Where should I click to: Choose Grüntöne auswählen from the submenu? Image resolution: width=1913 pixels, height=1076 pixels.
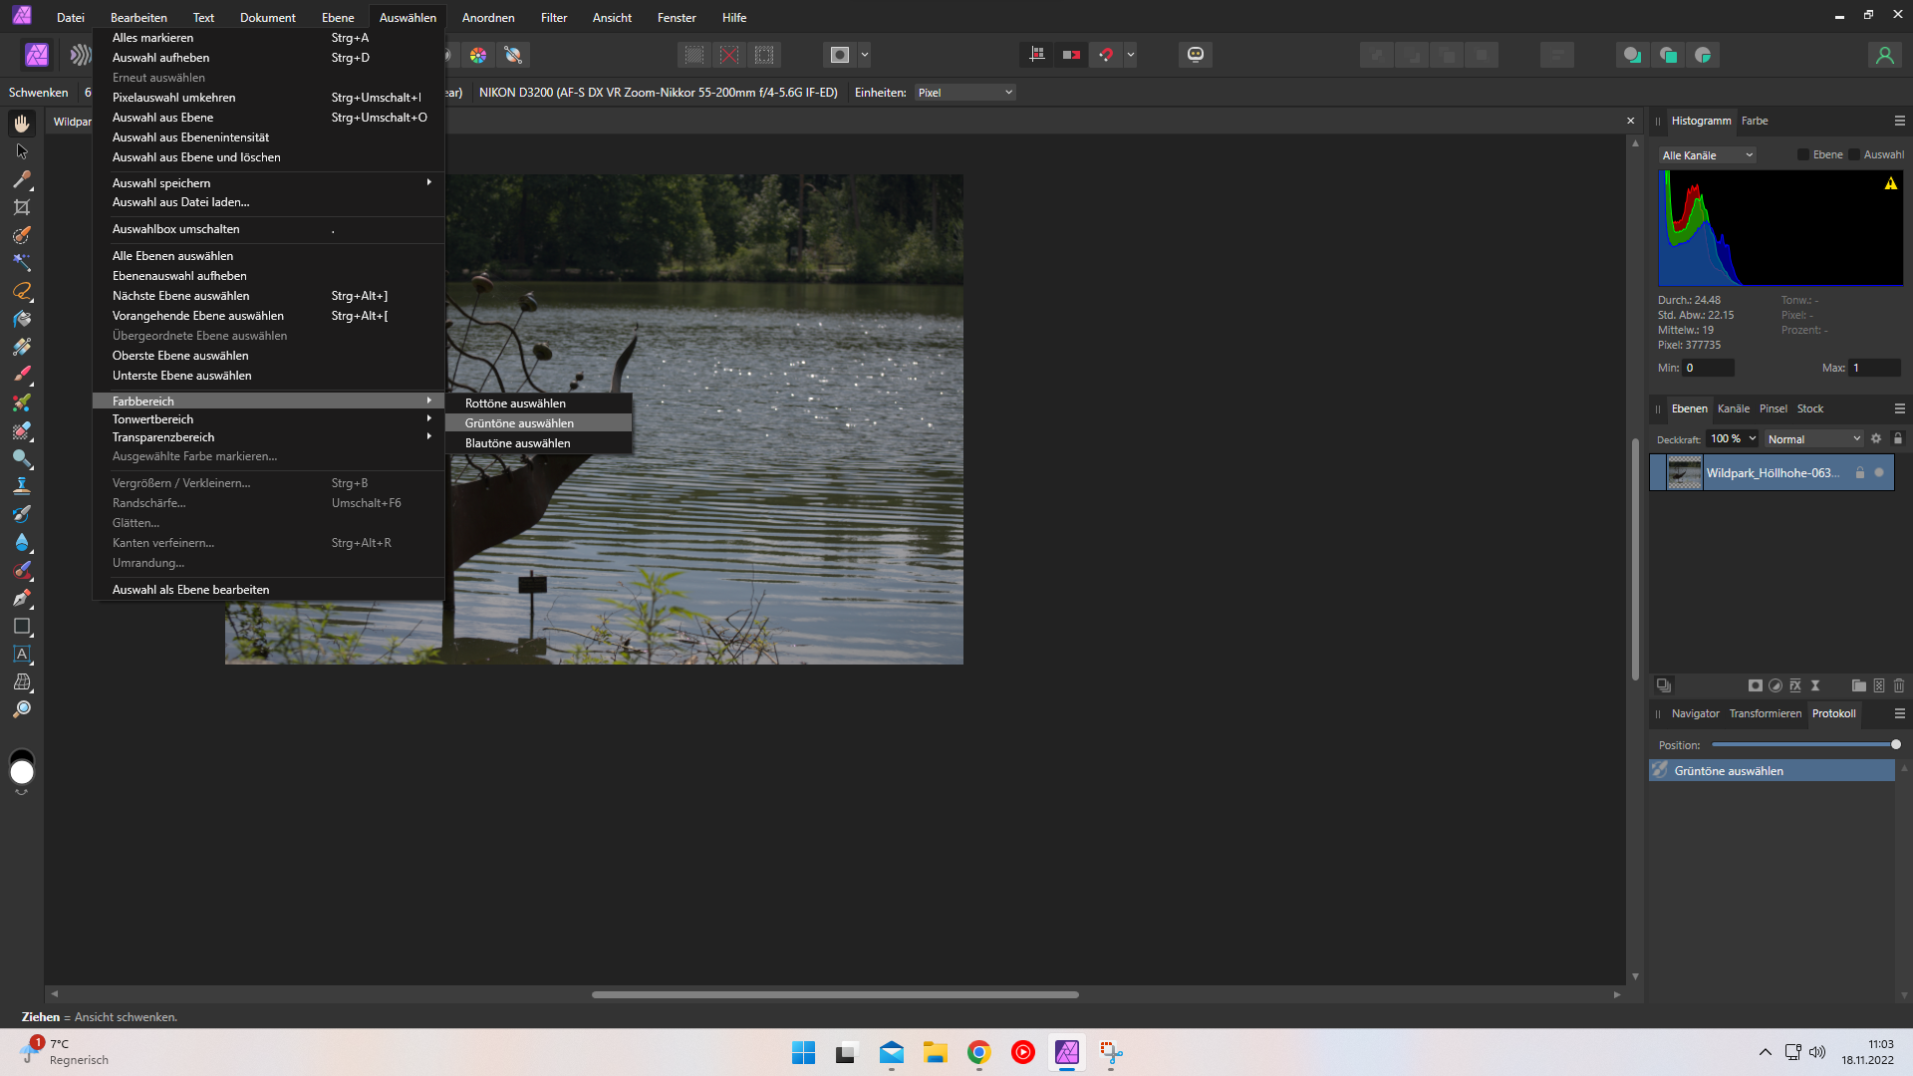click(x=519, y=422)
